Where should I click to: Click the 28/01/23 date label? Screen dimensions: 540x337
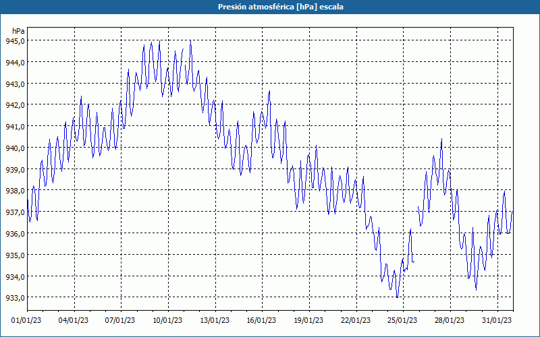[x=450, y=321]
